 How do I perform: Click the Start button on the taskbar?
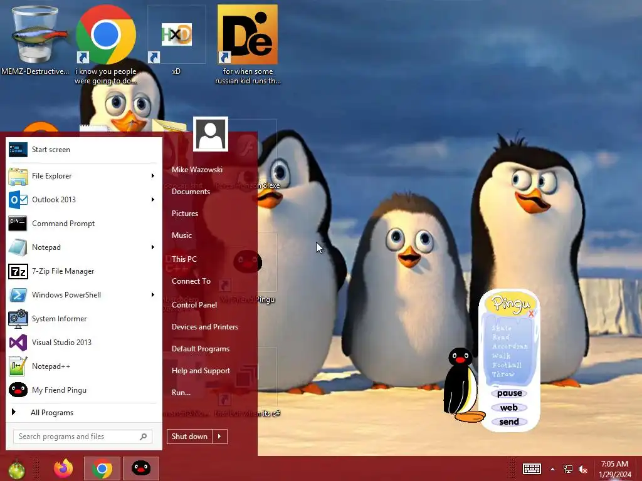tap(16, 468)
